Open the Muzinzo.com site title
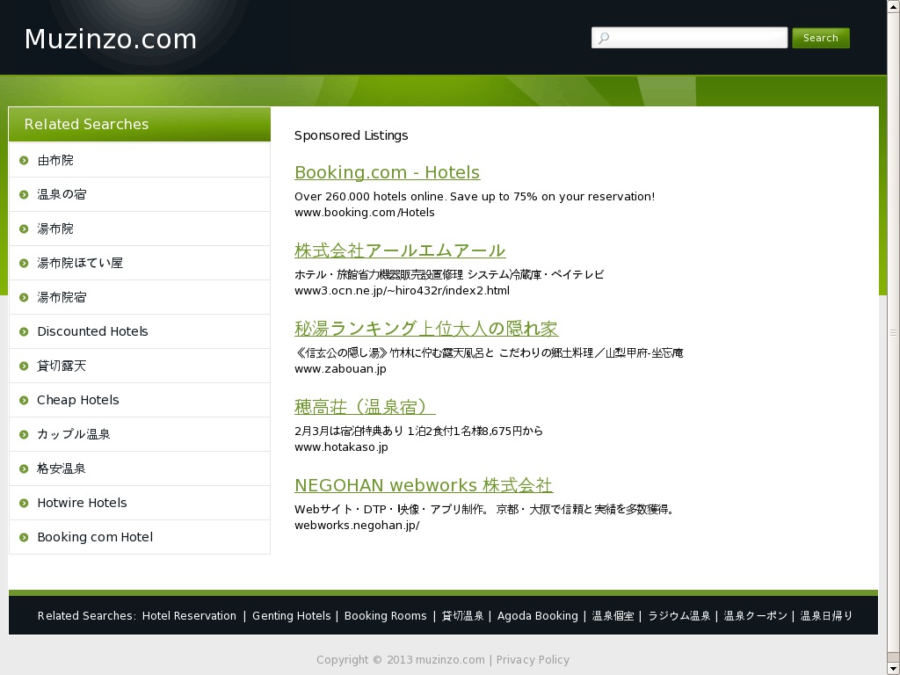900x675 pixels. pos(110,39)
